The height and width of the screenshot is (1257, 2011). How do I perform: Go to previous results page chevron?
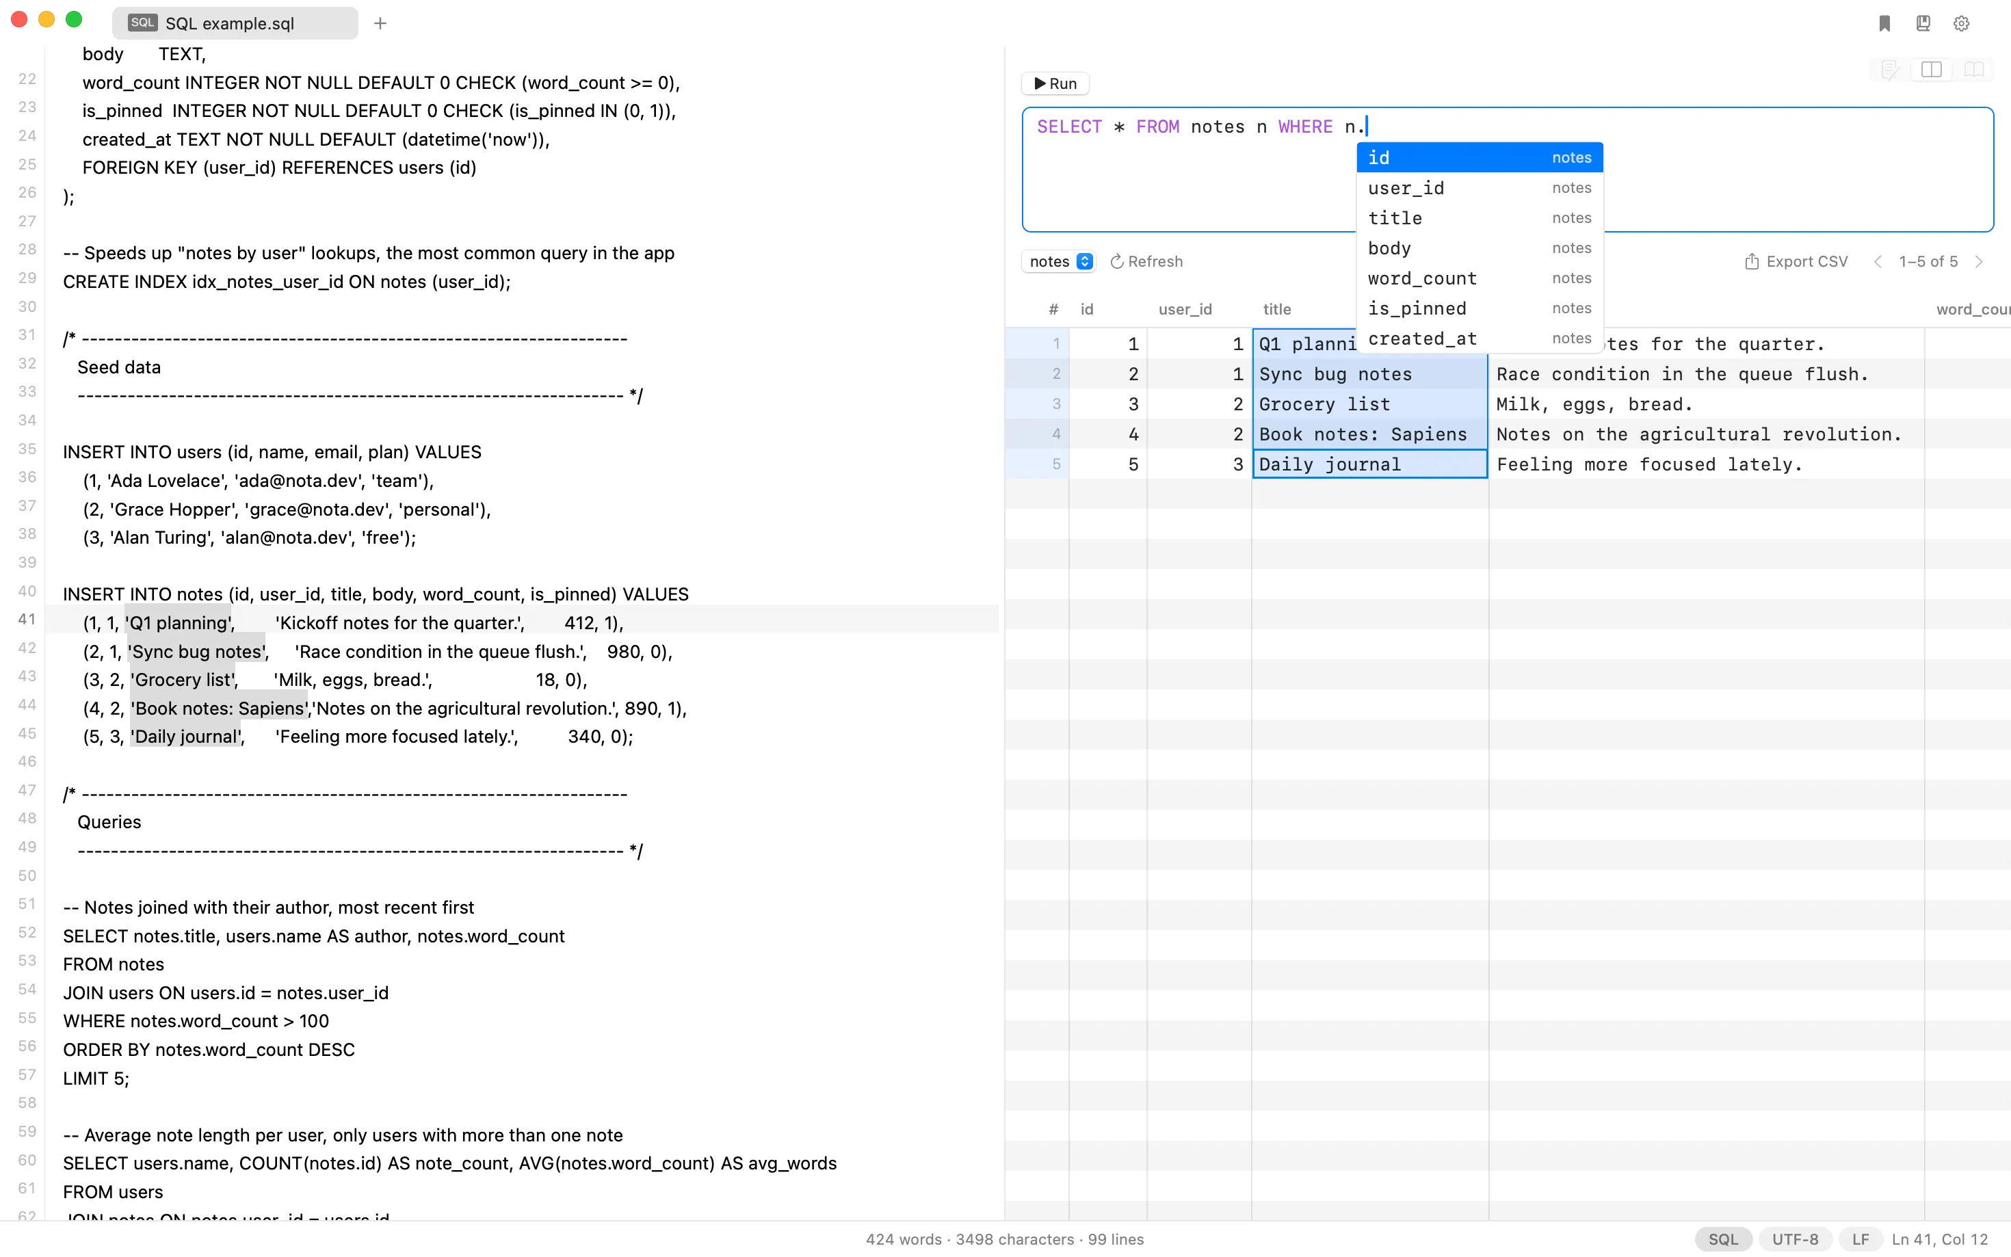[x=1877, y=261]
